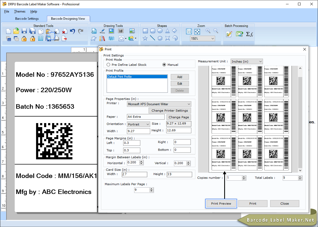Set zoom to actual size 1:1
This screenshot has height=227, width=318.
[x=189, y=31]
